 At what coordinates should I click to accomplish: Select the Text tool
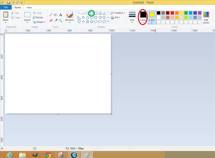coord(61,15)
